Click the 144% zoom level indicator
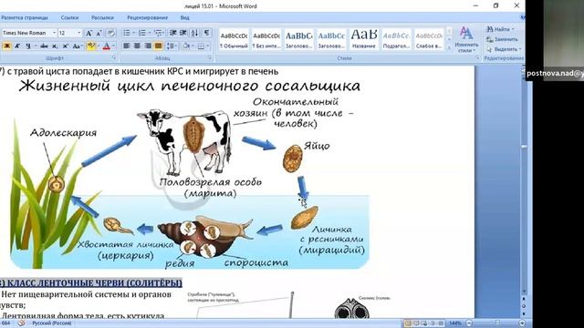Image resolution: width=584 pixels, height=328 pixels. (454, 323)
